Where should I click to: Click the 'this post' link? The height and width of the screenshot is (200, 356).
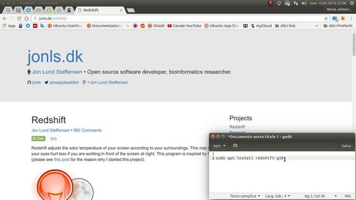point(62,159)
